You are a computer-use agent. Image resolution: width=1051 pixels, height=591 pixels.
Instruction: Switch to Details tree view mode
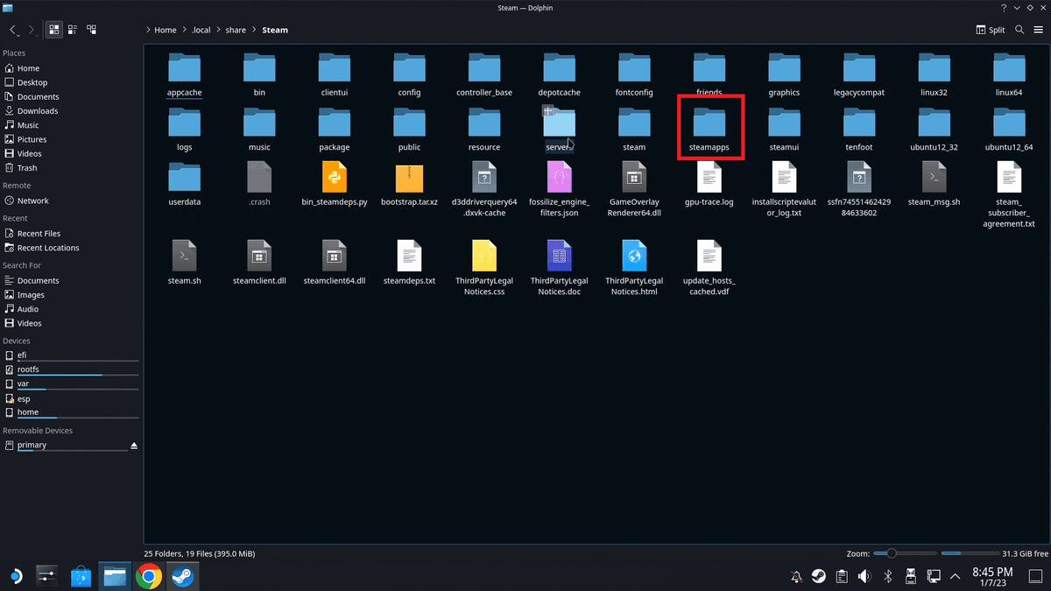click(91, 30)
